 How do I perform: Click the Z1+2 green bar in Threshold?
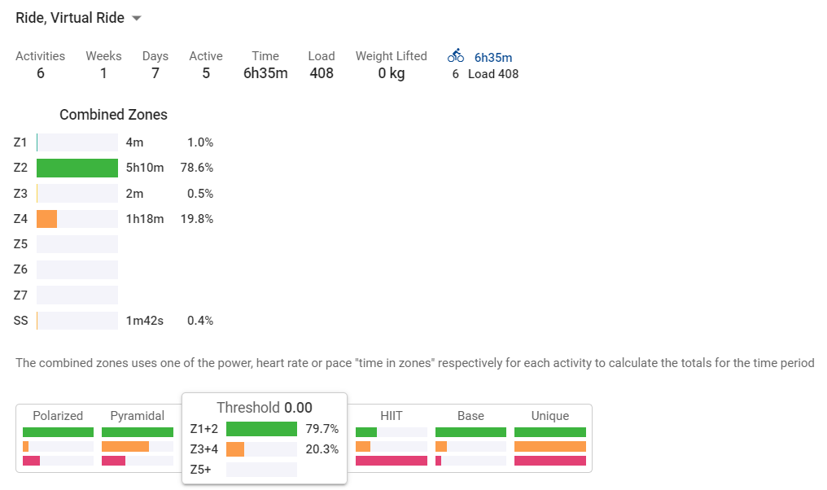tap(261, 429)
